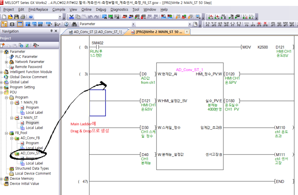This screenshot has width=298, height=195.
Task: Select Program under 2 MAIN_ST
Action: (x=32, y=123)
